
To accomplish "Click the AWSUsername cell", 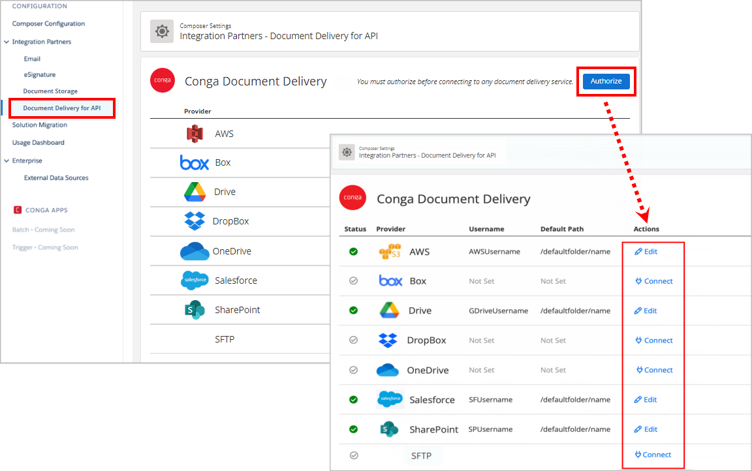I will pos(494,252).
